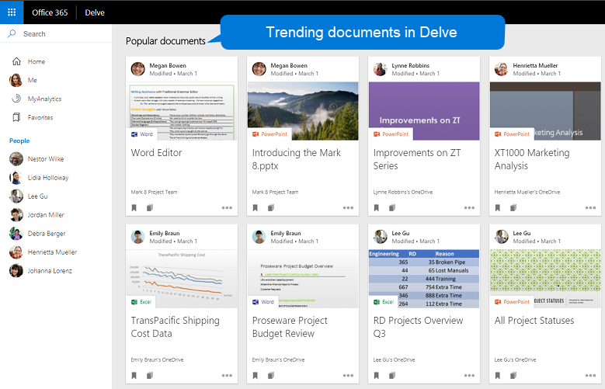The image size is (605, 389).
Task: Open Lidia Holloway's profile
Action: tap(48, 178)
